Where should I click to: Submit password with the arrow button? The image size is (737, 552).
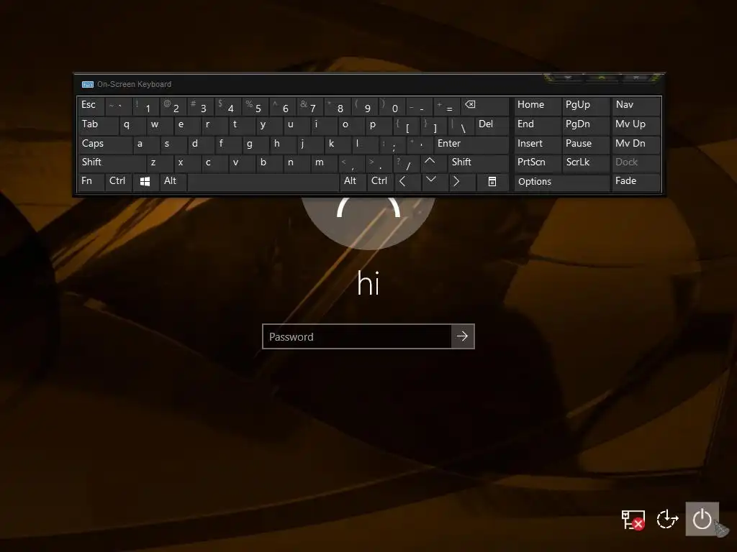(x=463, y=336)
